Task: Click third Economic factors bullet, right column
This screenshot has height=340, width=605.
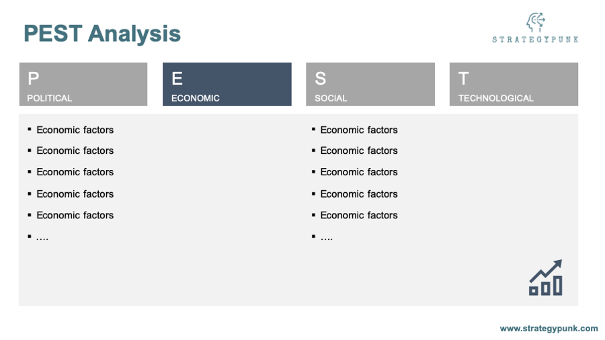Action: coord(359,172)
